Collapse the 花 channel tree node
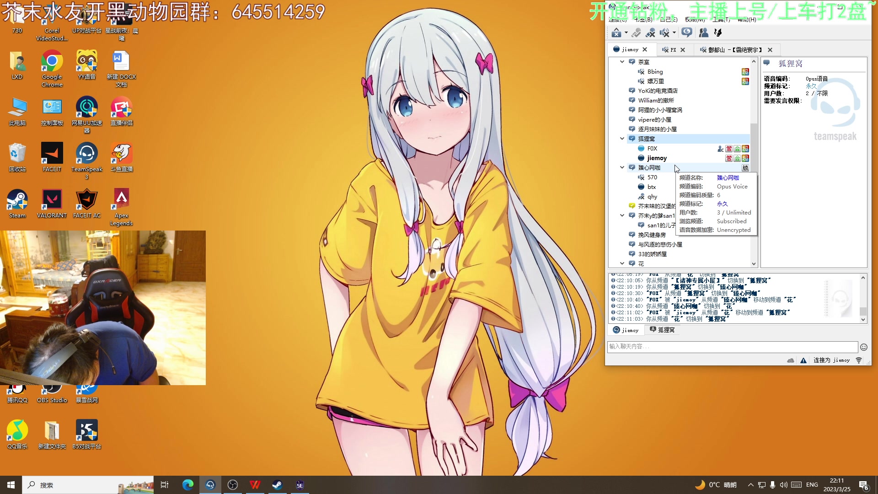 (x=622, y=263)
